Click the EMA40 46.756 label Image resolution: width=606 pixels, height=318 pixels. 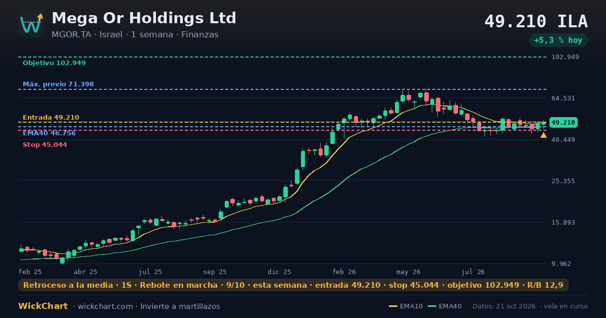[x=49, y=133]
